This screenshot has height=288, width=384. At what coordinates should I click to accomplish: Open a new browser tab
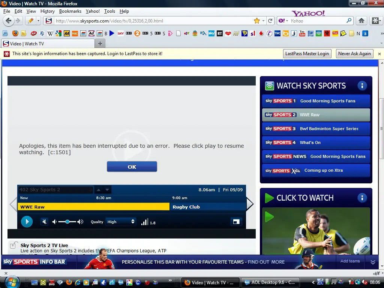point(100,43)
